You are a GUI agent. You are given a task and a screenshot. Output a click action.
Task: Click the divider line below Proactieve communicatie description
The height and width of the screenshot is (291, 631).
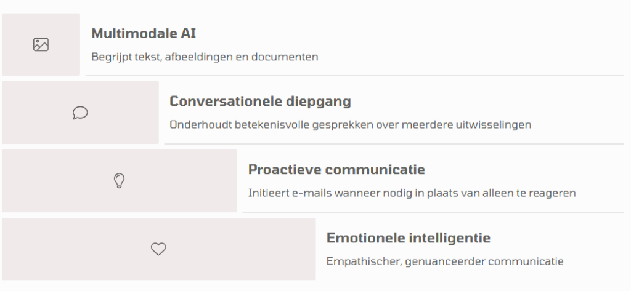coord(433,212)
